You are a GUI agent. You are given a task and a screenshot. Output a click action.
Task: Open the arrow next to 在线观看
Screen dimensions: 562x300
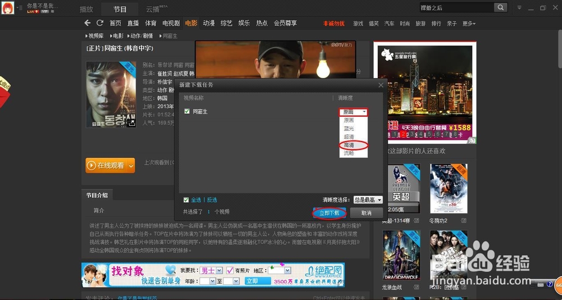click(131, 166)
